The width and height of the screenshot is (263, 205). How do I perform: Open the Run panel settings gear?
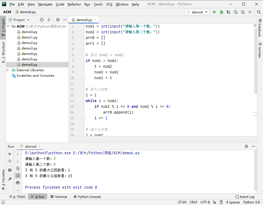(x=246, y=146)
